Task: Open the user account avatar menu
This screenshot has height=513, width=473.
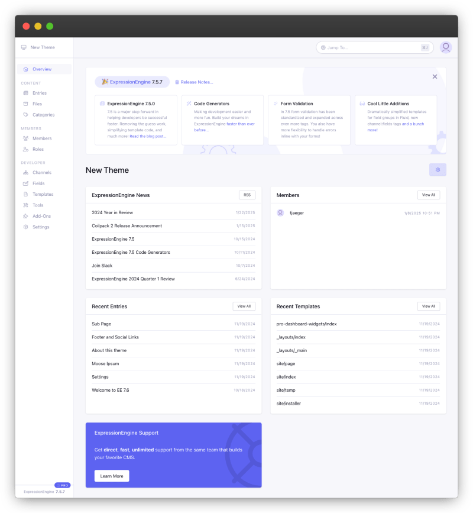Action: tap(446, 47)
